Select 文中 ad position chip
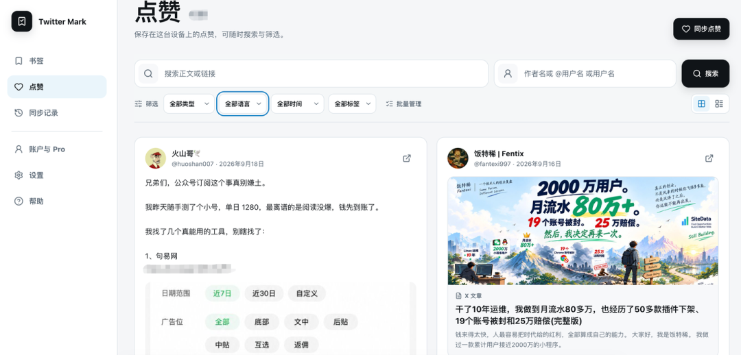Viewport: 741px width, 355px height. (x=301, y=322)
